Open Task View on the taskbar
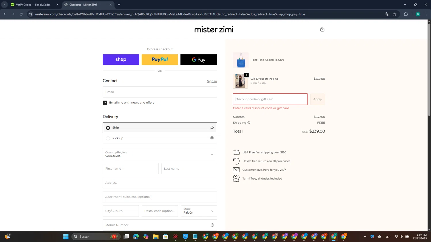The image size is (431, 242). coord(126,237)
